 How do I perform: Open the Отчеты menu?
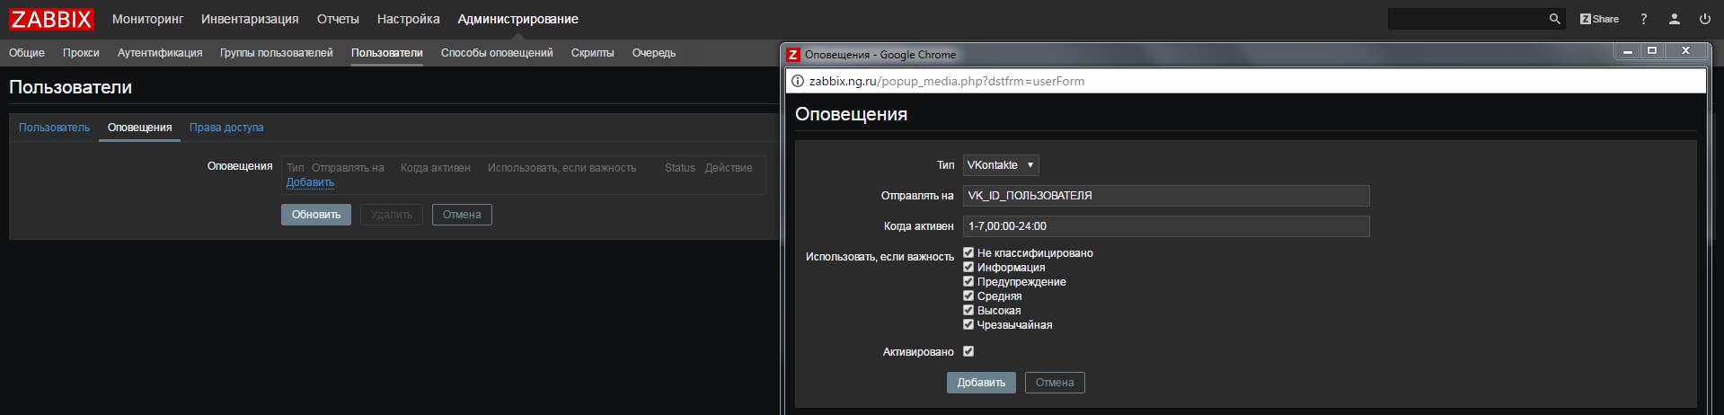[338, 19]
